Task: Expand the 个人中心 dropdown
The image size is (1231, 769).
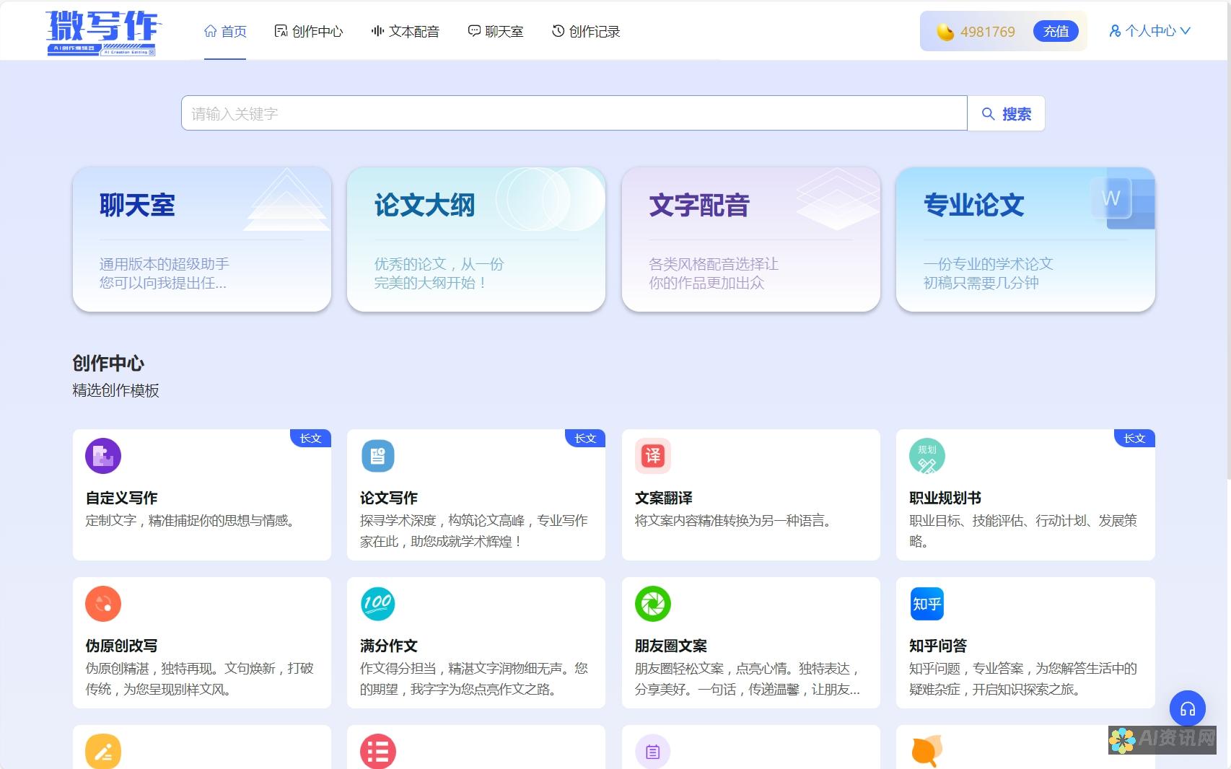Action: coord(1149,31)
